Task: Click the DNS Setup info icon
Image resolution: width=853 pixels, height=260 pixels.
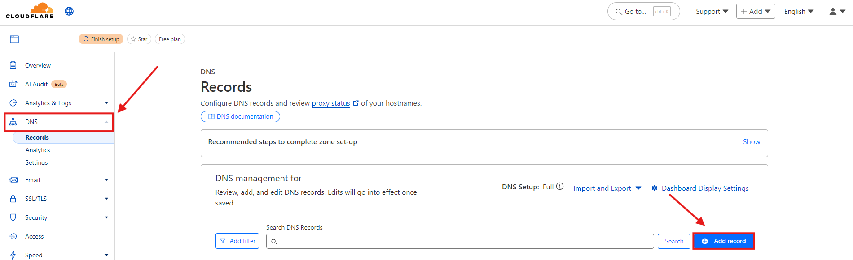Action: (560, 187)
